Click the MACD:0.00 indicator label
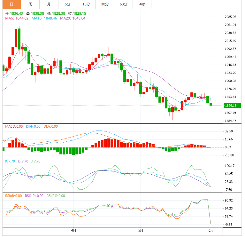The height and width of the screenshot is (237, 245). pyautogui.click(x=14, y=126)
